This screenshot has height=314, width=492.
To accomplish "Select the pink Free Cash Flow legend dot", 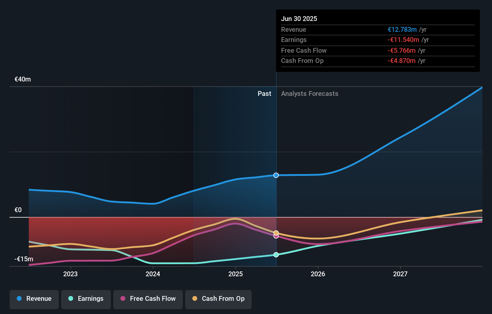I will pyautogui.click(x=123, y=298).
